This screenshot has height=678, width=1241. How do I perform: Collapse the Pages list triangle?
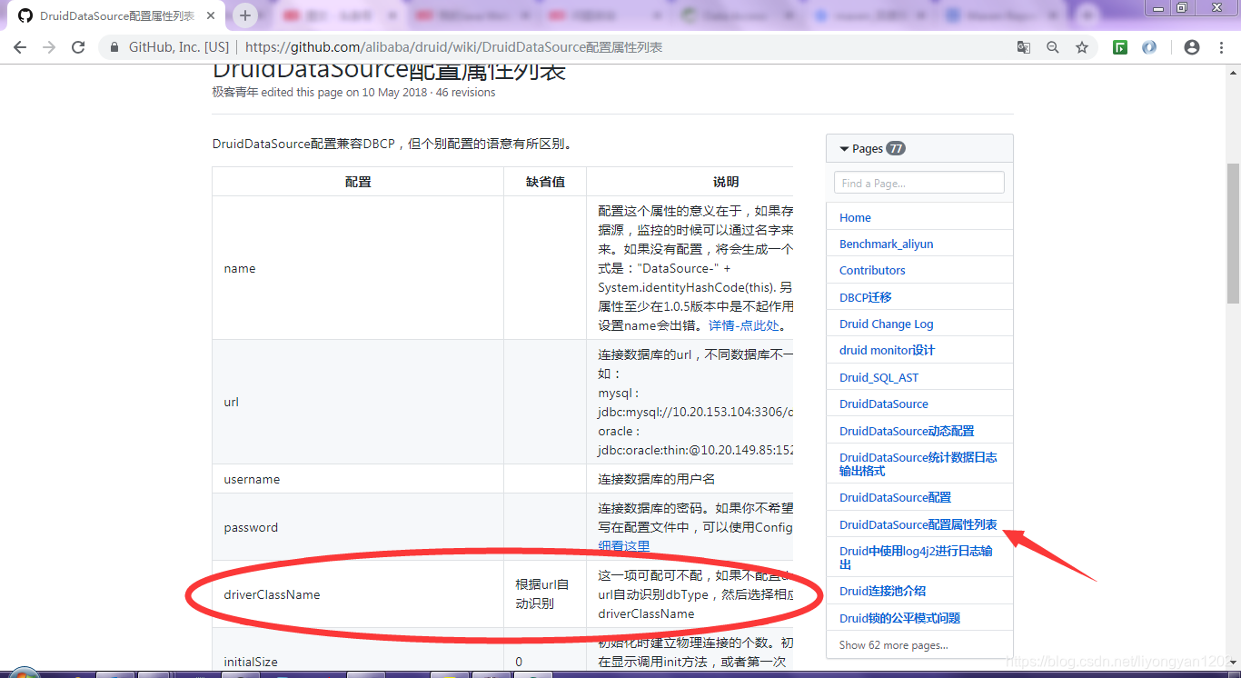[844, 149]
